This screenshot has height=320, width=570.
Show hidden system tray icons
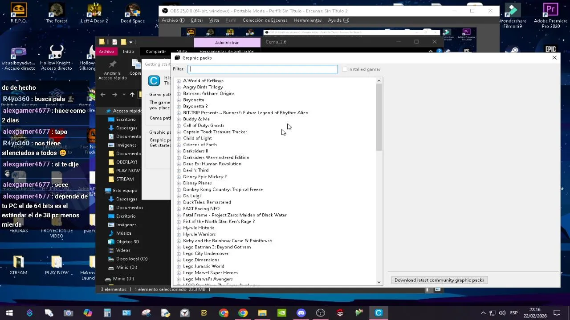pos(483,313)
